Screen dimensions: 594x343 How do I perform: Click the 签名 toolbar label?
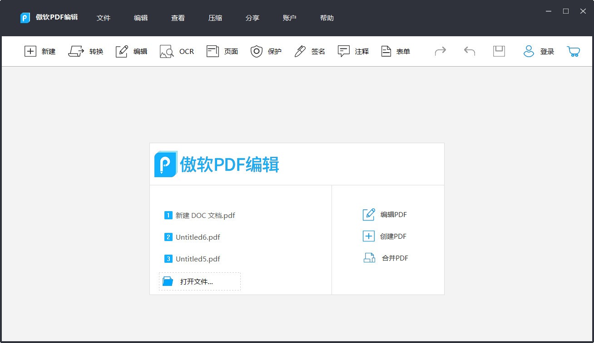point(318,52)
